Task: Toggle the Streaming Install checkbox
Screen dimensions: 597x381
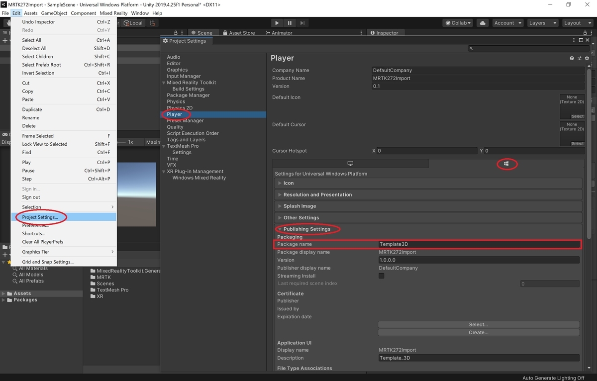Action: (x=382, y=276)
